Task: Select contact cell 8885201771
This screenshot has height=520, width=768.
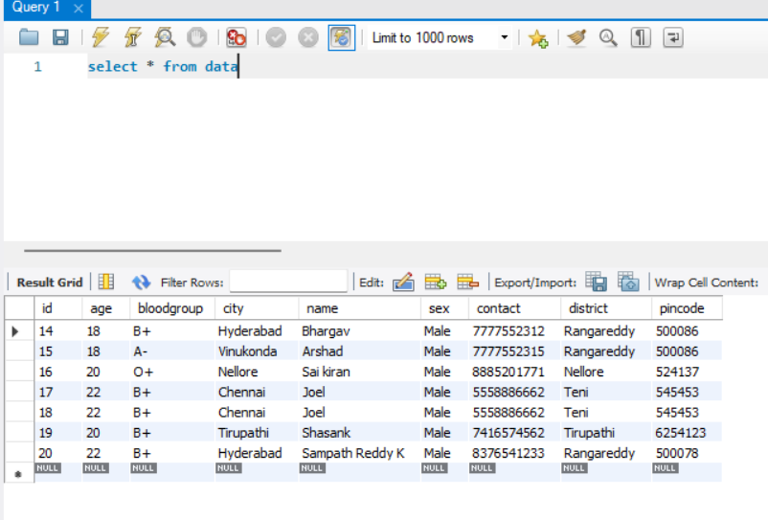Action: 514,373
